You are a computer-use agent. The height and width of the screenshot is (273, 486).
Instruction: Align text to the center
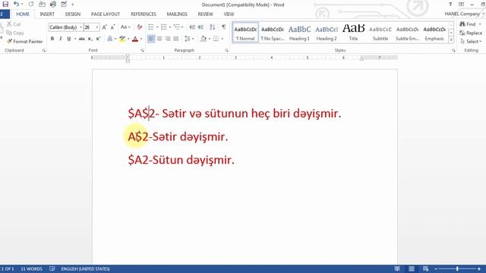point(159,39)
